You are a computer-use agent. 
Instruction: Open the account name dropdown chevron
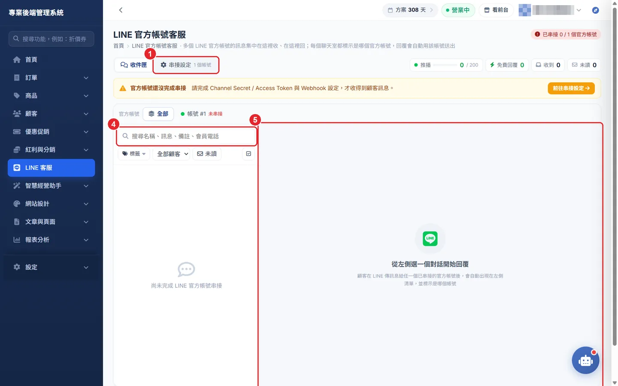[579, 10]
